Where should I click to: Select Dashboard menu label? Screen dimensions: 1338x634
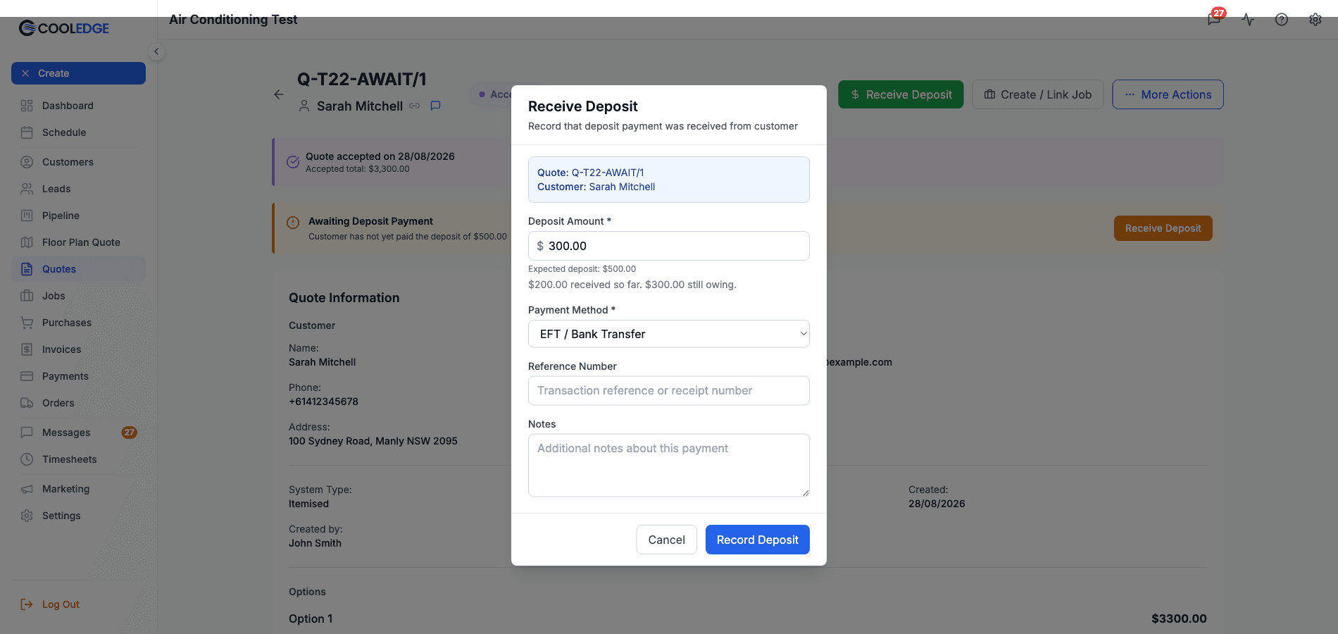tap(68, 106)
